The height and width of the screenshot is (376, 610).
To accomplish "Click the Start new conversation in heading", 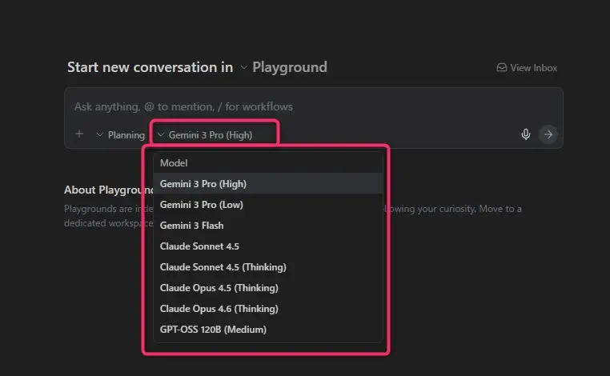I will (x=150, y=67).
